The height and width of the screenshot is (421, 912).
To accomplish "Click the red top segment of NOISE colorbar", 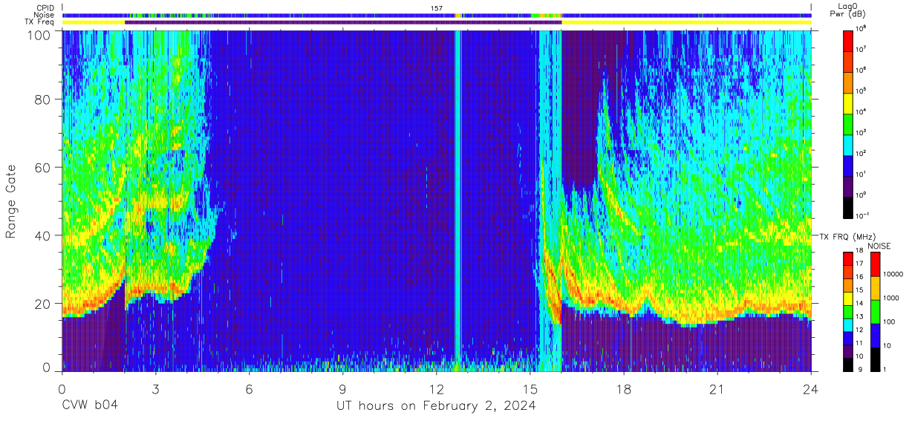I will 875,263.
